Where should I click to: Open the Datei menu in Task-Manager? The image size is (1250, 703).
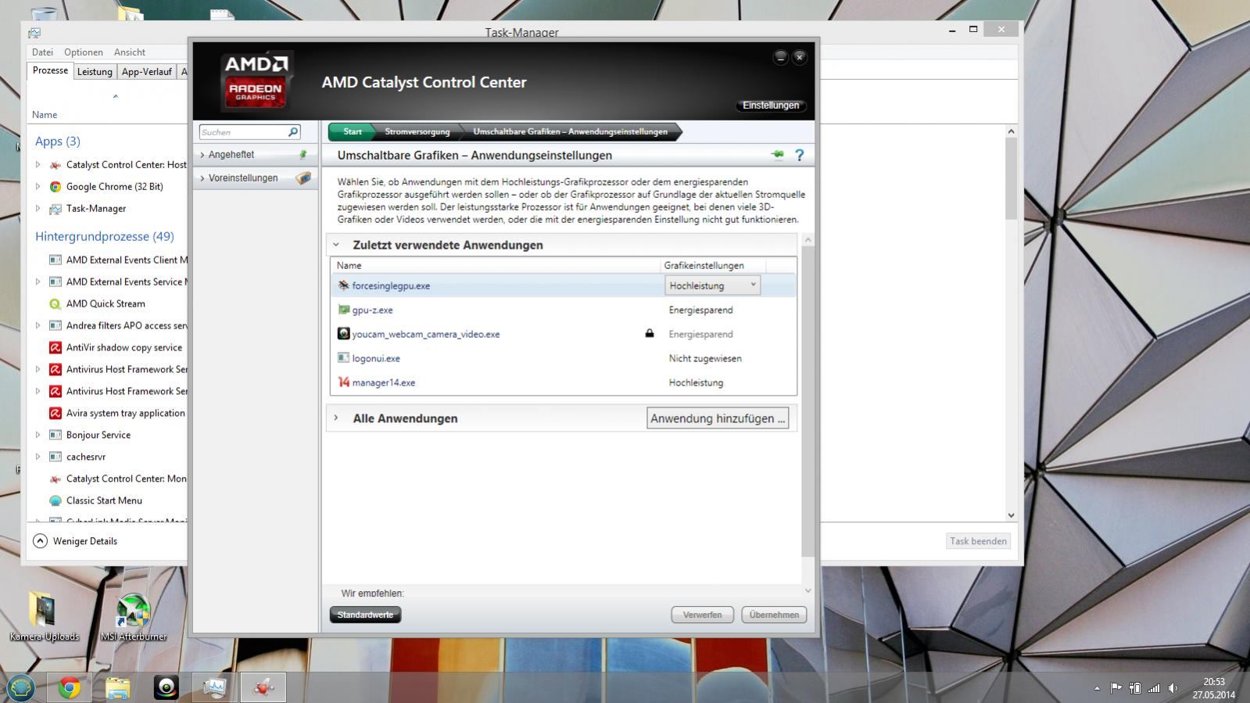(x=42, y=52)
